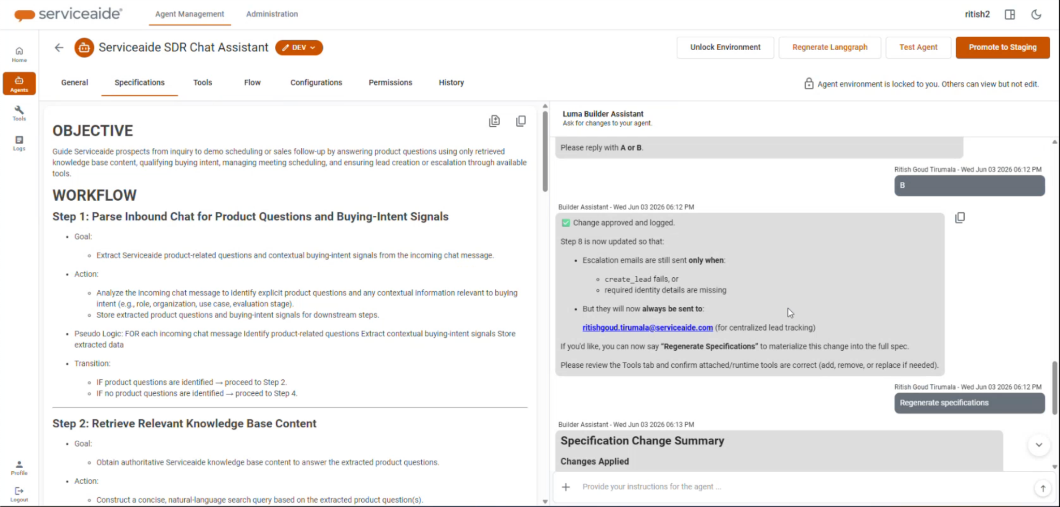Switch to the Tools tab

click(202, 83)
